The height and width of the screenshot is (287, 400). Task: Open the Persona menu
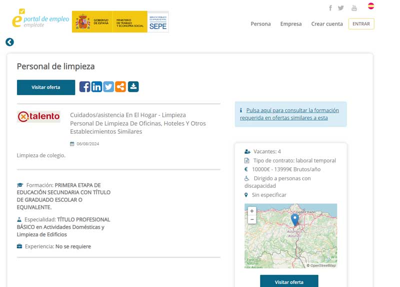260,24
